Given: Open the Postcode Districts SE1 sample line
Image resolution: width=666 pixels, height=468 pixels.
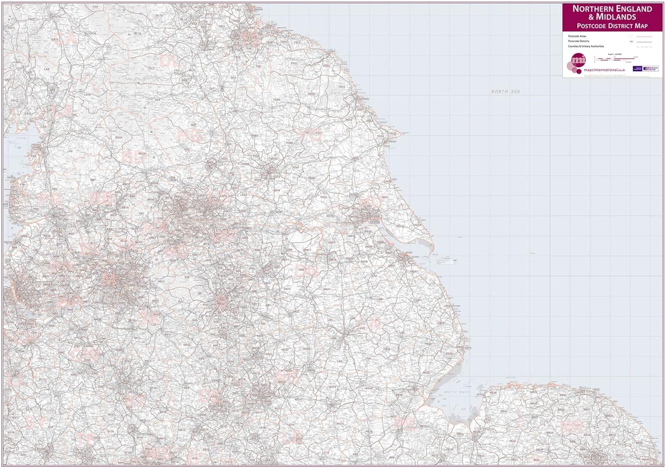Looking at the screenshot, I should [x=644, y=42].
